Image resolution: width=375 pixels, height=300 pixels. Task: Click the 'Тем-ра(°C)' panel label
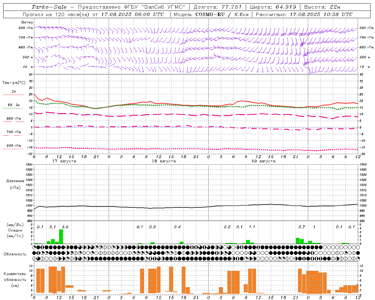pyautogui.click(x=14, y=83)
